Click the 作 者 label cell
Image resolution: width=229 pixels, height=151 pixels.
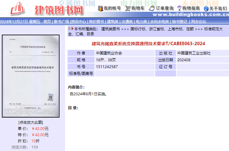click(81, 53)
